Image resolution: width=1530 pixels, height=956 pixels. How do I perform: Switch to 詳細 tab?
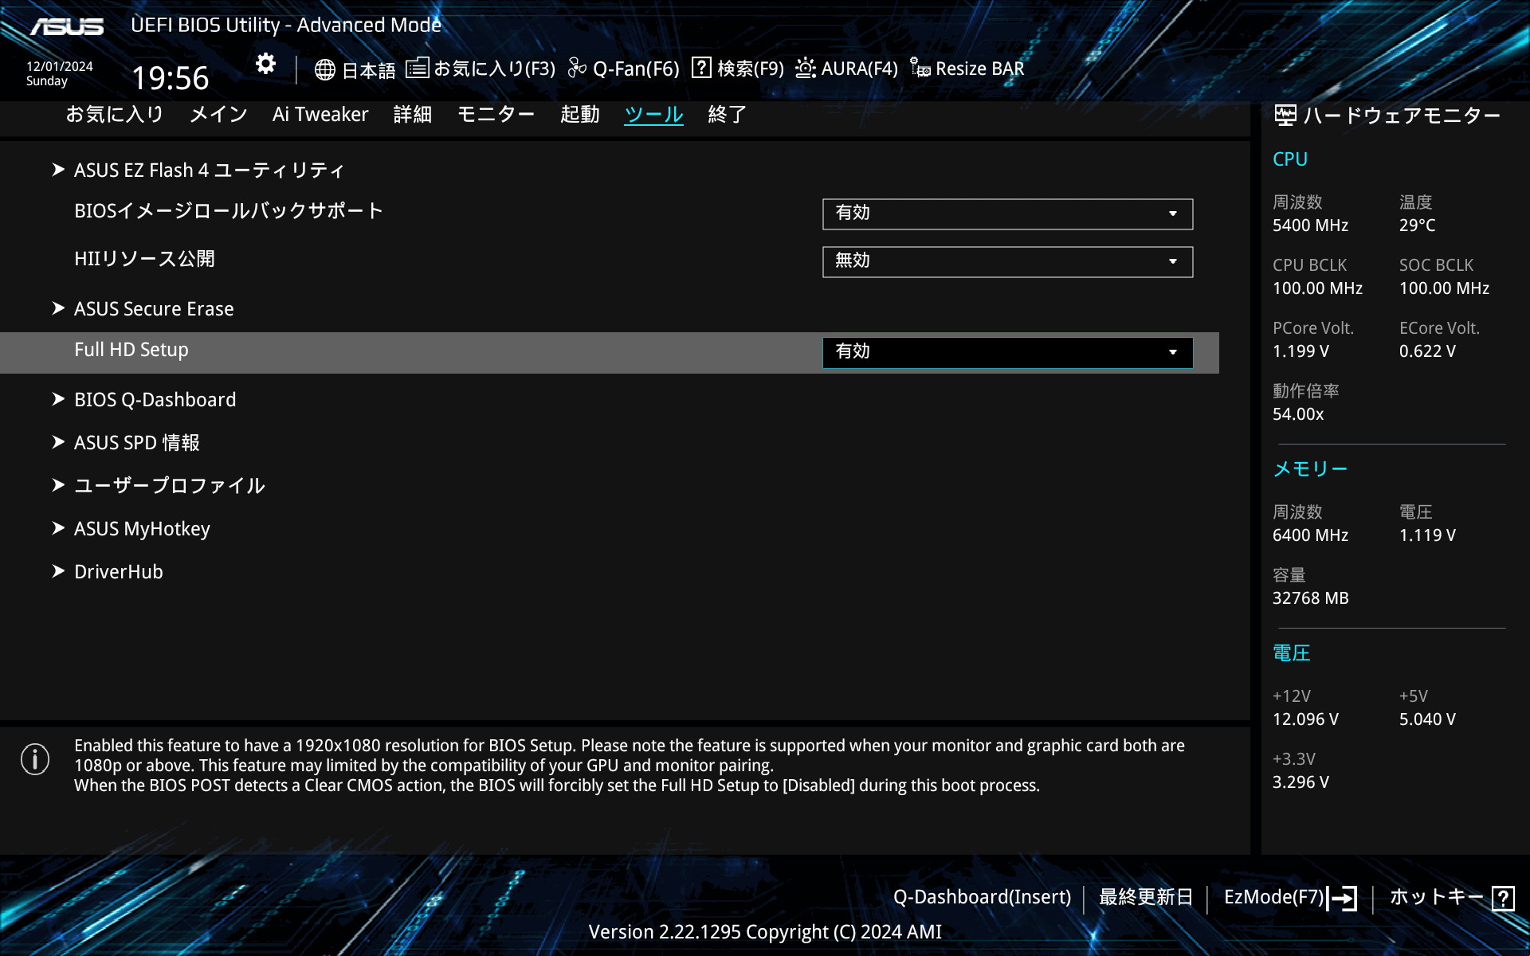tap(413, 115)
